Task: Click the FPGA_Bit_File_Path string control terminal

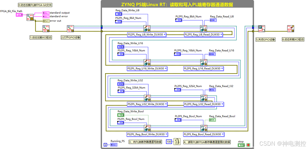Action: point(19,15)
